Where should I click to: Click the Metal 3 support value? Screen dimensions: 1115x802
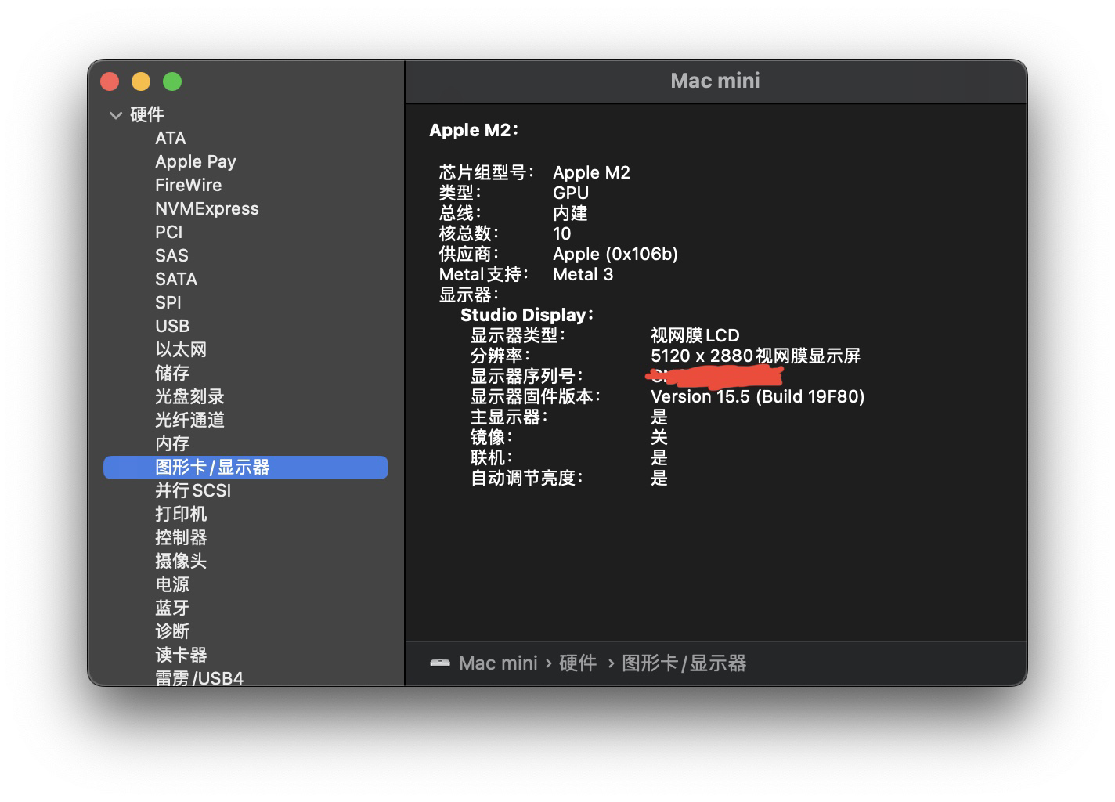tap(583, 274)
